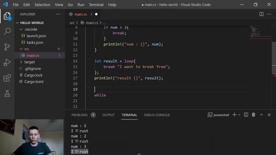Click "result" variable on line 14
Screen dimensions: 276x155
point(110,61)
